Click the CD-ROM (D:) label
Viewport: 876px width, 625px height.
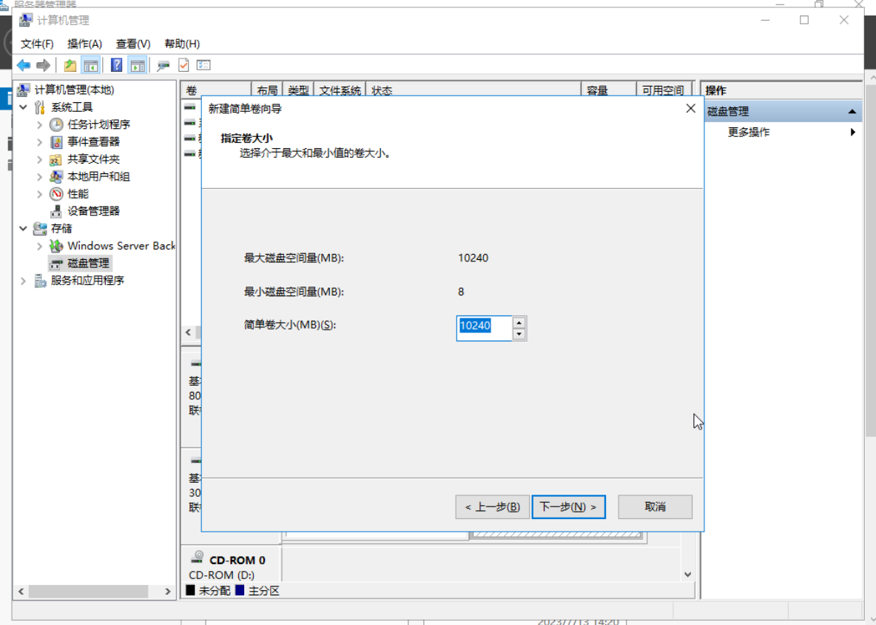[221, 575]
